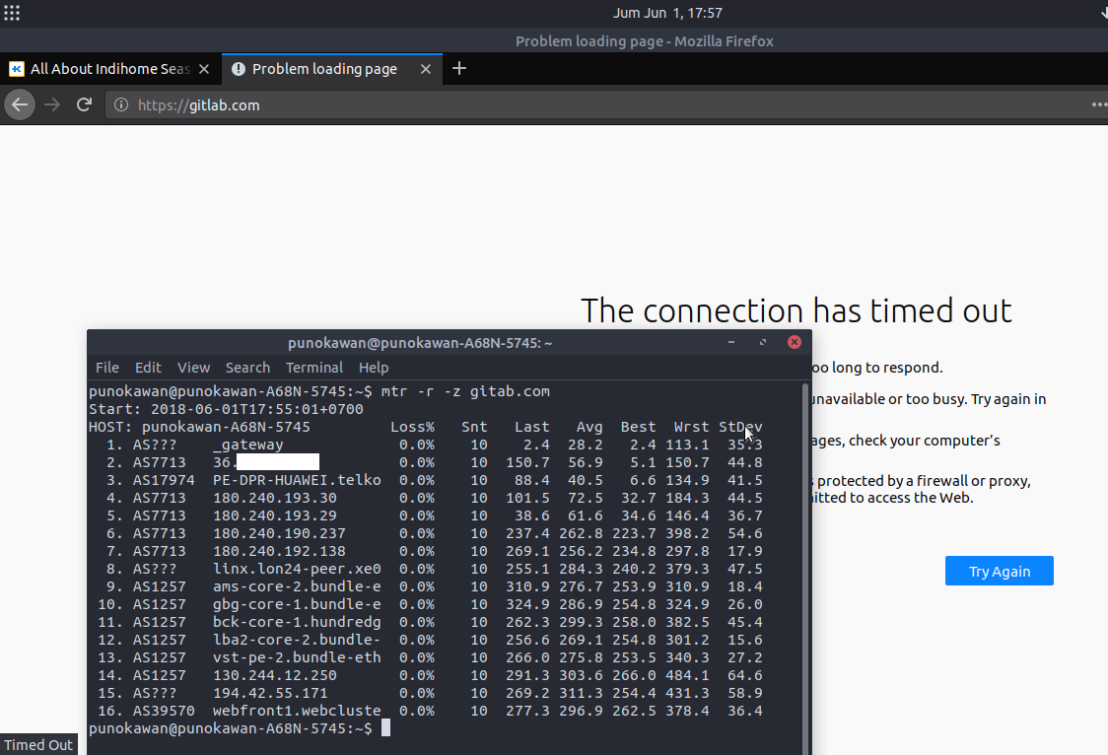Open the clock and calendar in top bar

[x=667, y=13]
